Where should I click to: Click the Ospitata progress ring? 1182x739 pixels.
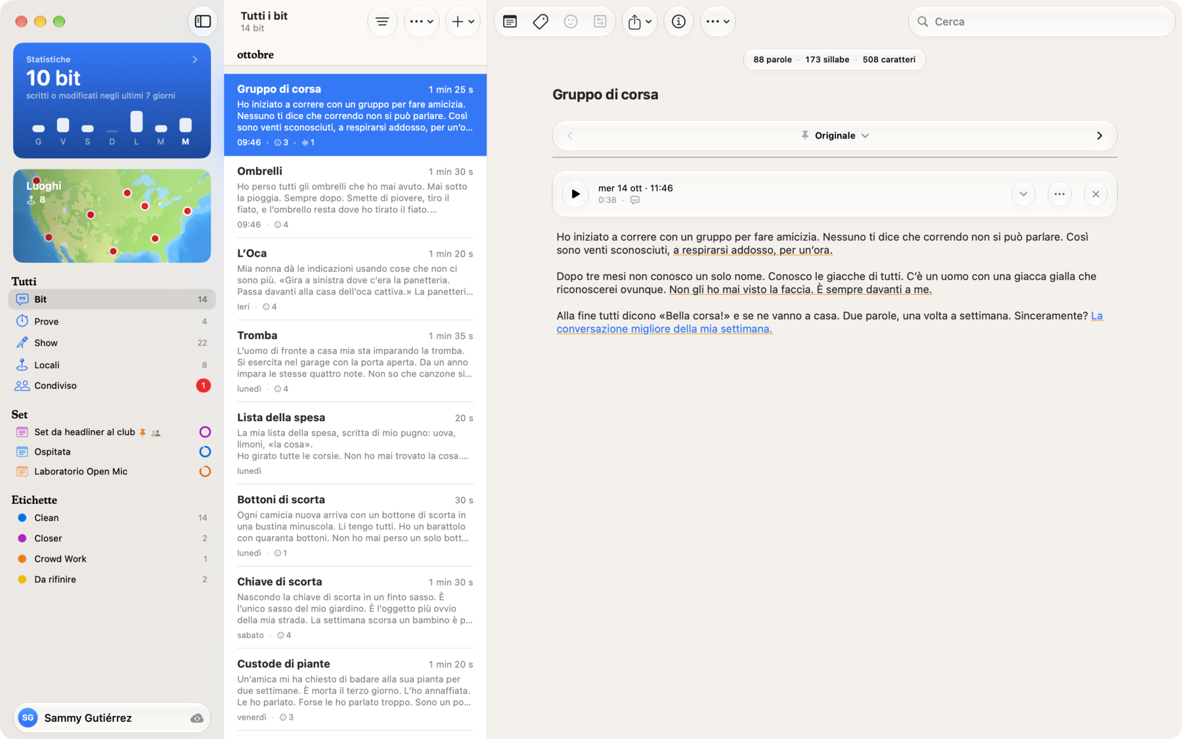point(205,451)
